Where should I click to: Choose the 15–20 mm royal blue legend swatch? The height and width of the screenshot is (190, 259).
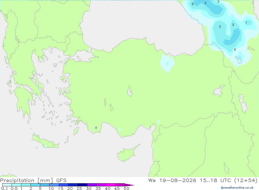click(x=64, y=185)
